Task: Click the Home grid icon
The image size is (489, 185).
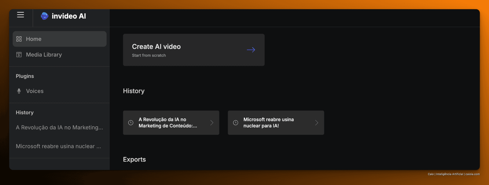Action: click(19, 39)
